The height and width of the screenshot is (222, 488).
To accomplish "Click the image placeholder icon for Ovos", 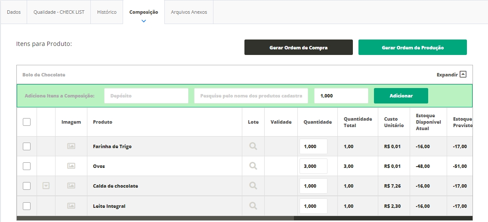I will pos(71,166).
